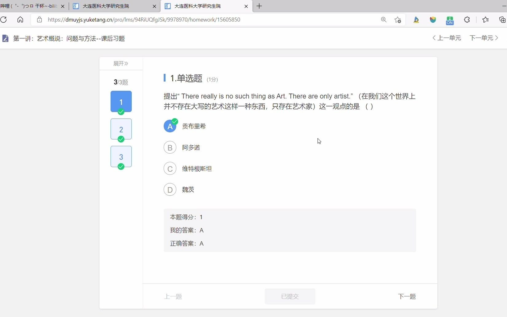The height and width of the screenshot is (317, 507).
Task: Click the 3/3题 progress counter
Action: [121, 82]
